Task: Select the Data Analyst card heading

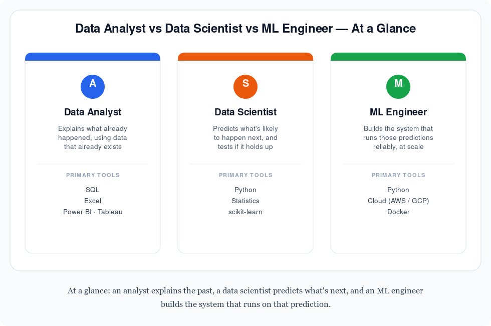Action: pyautogui.click(x=93, y=112)
